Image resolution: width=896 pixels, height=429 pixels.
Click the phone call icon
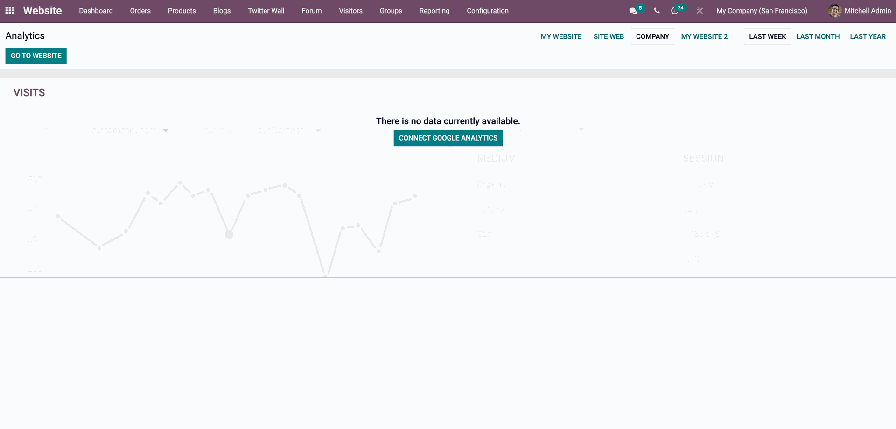pyautogui.click(x=656, y=11)
